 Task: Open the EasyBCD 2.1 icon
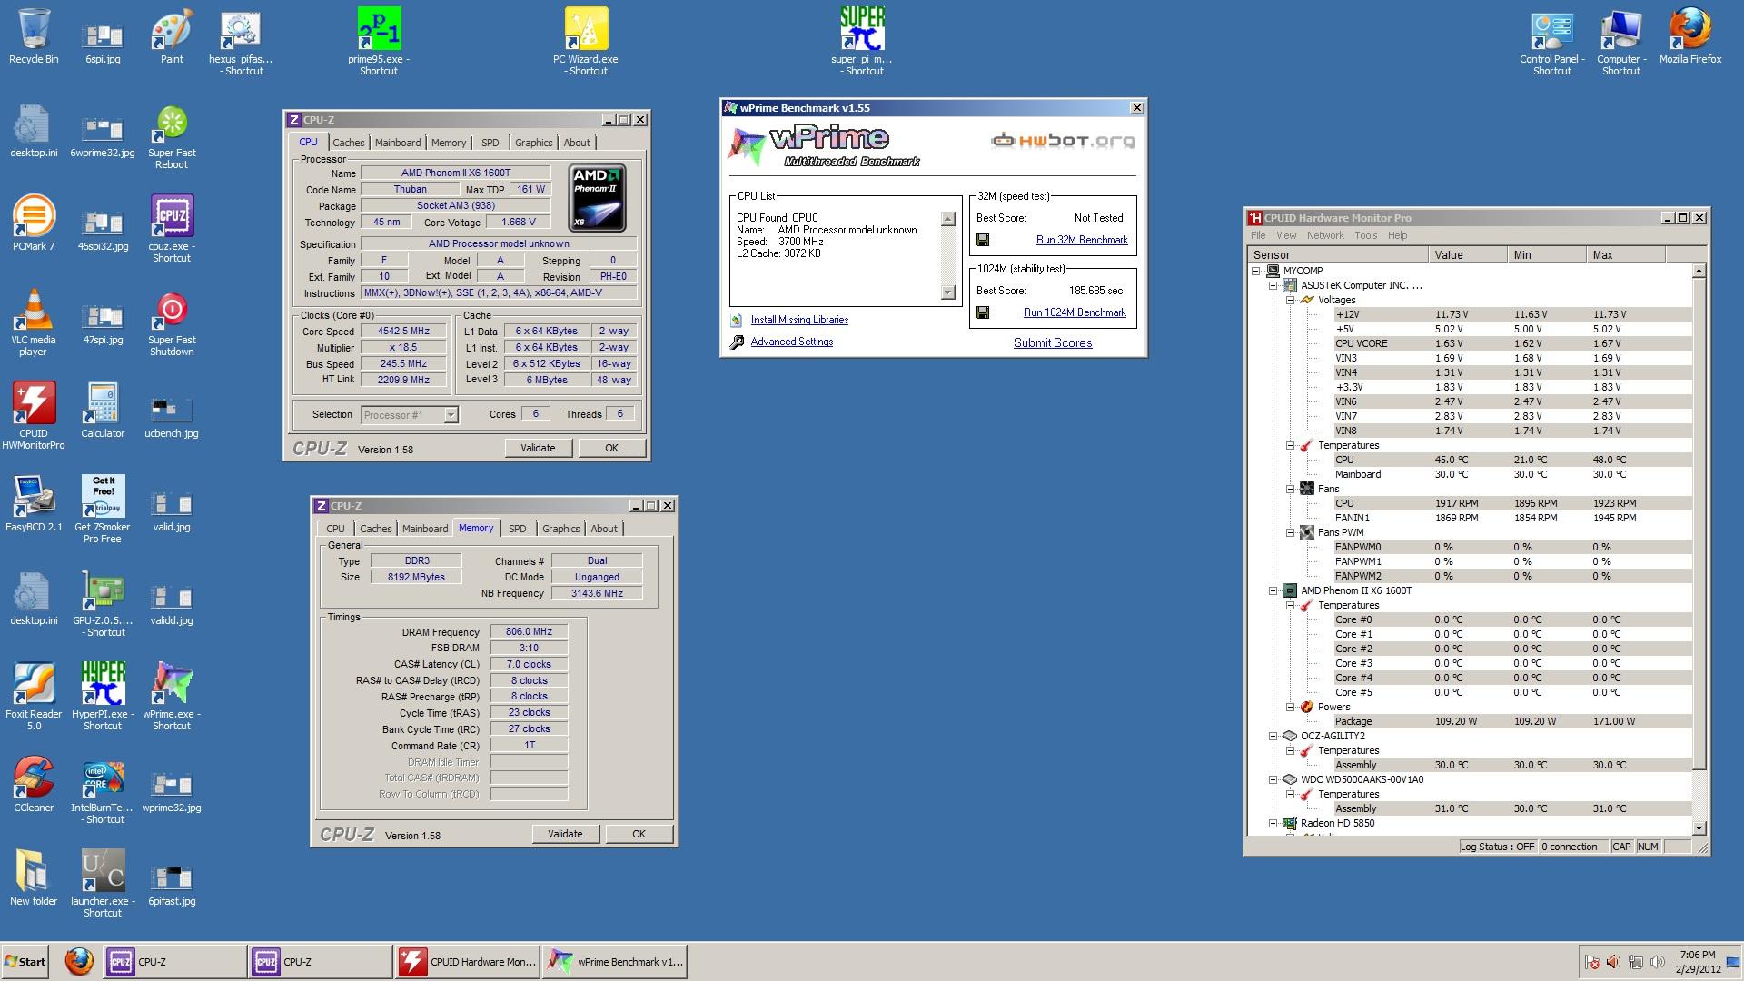click(x=34, y=504)
